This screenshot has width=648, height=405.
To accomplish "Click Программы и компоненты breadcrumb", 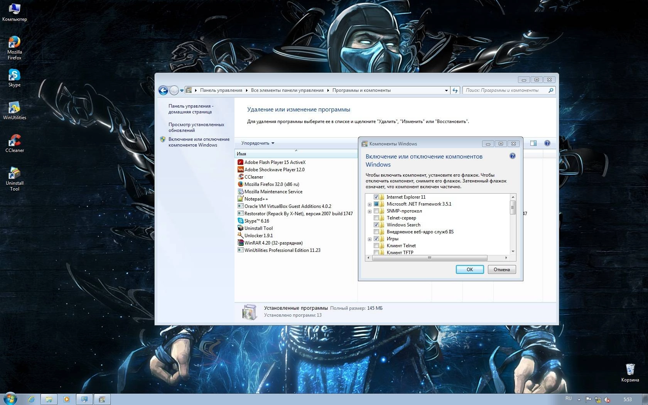I will (361, 90).
